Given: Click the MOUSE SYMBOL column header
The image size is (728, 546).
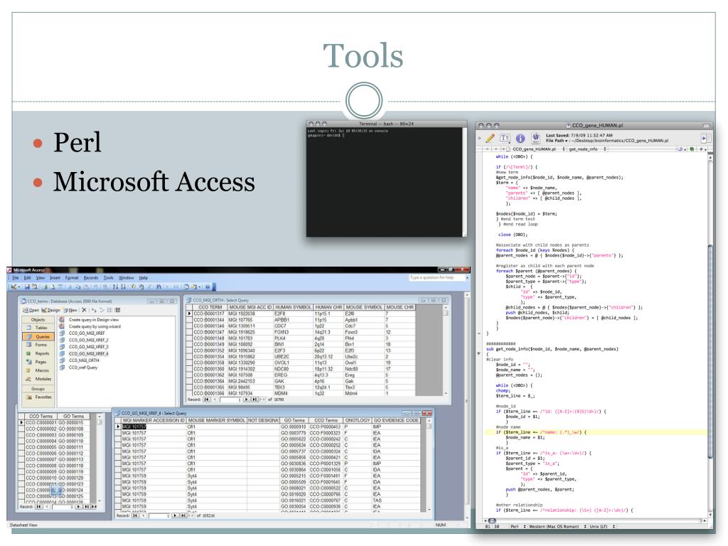Looking at the screenshot, I should (364, 307).
